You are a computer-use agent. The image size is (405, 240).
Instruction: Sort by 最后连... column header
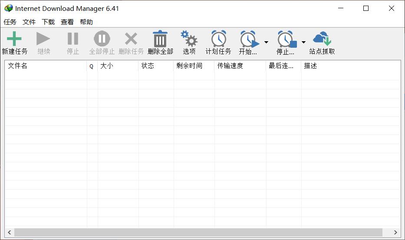(283, 66)
